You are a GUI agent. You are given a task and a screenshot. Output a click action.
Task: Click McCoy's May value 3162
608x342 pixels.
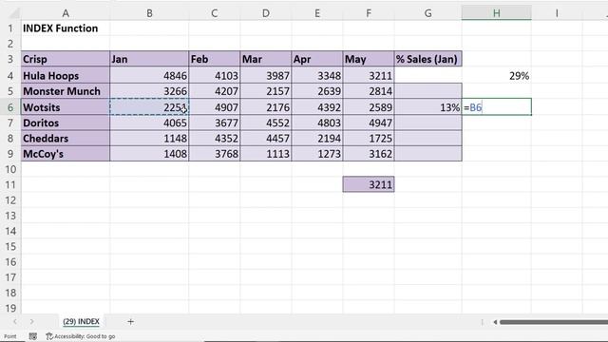(369, 154)
